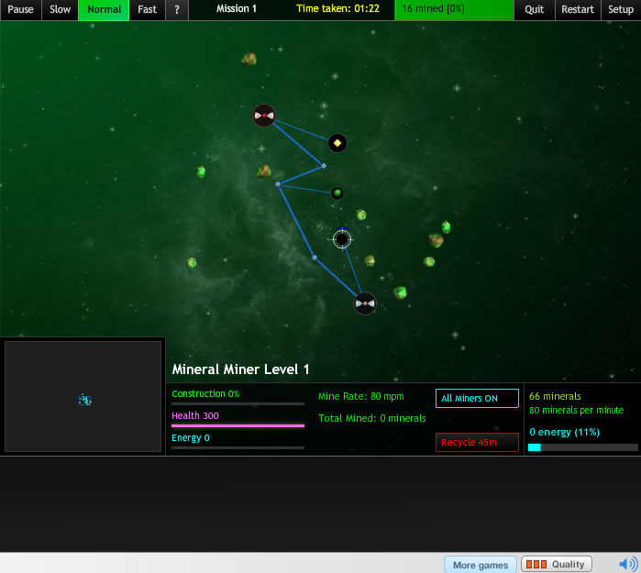This screenshot has height=573, width=641.
Task: Open the help question mark button
Action: 177,9
